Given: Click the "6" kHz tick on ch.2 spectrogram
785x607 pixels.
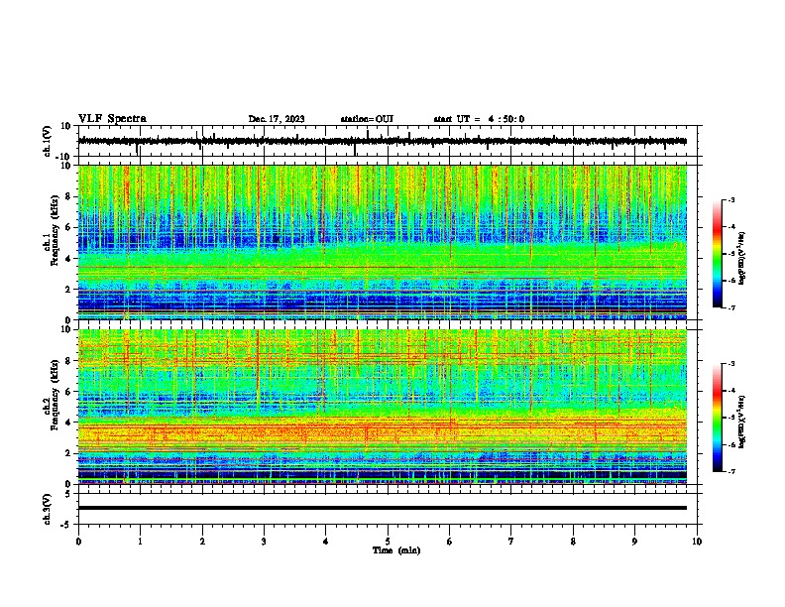Looking at the screenshot, I should click(x=69, y=392).
